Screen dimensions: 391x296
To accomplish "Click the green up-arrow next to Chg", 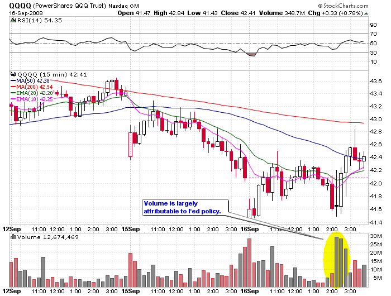I will click(x=366, y=13).
